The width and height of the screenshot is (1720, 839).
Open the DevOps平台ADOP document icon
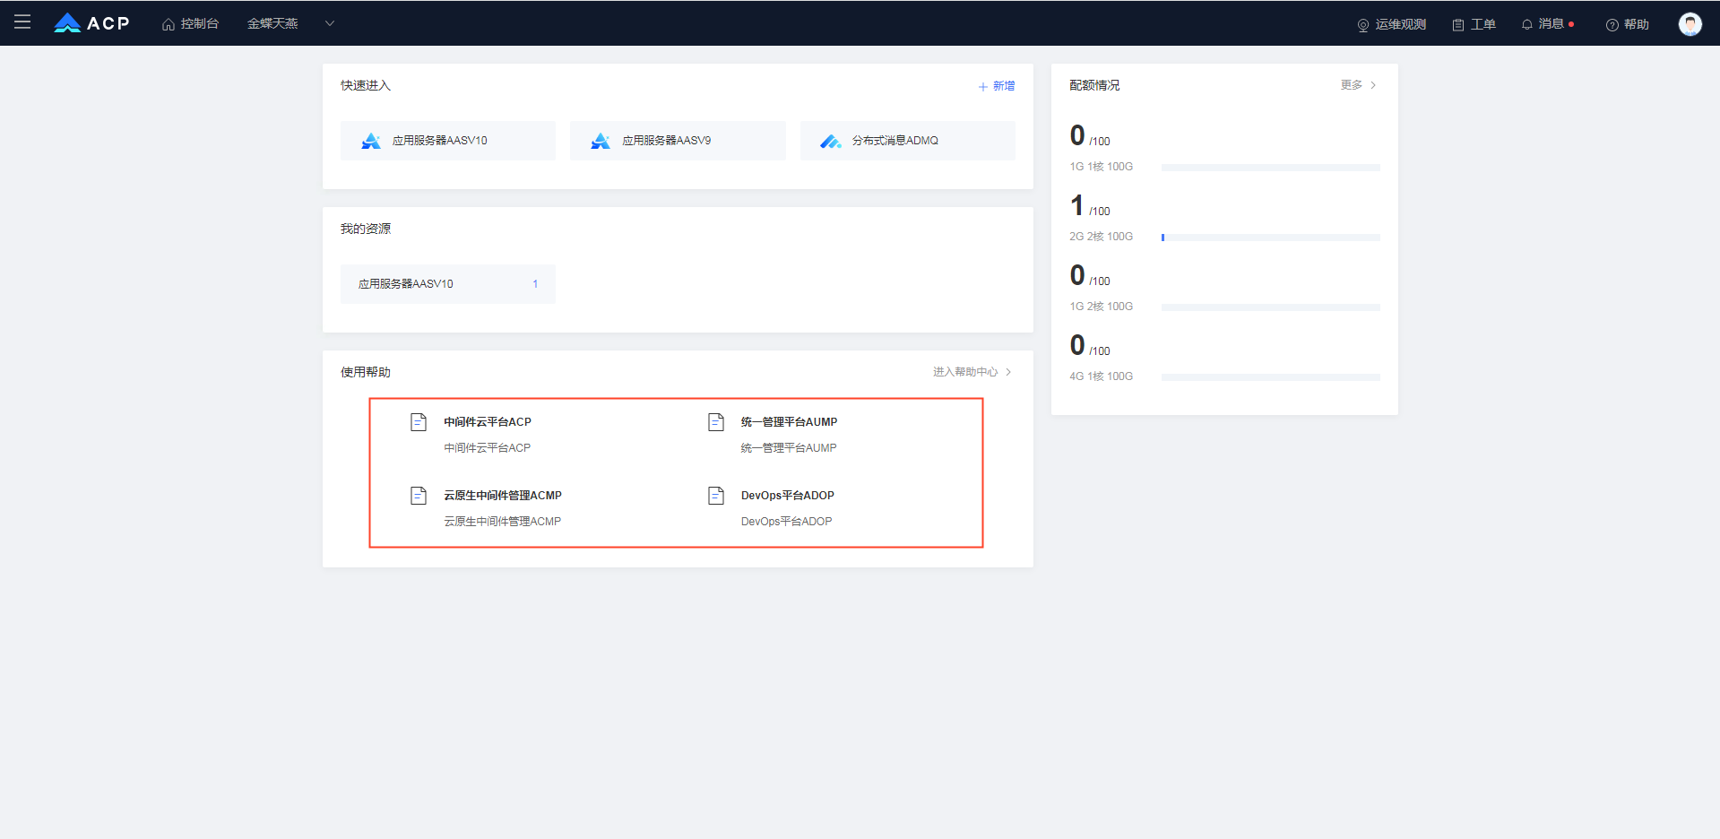point(716,496)
